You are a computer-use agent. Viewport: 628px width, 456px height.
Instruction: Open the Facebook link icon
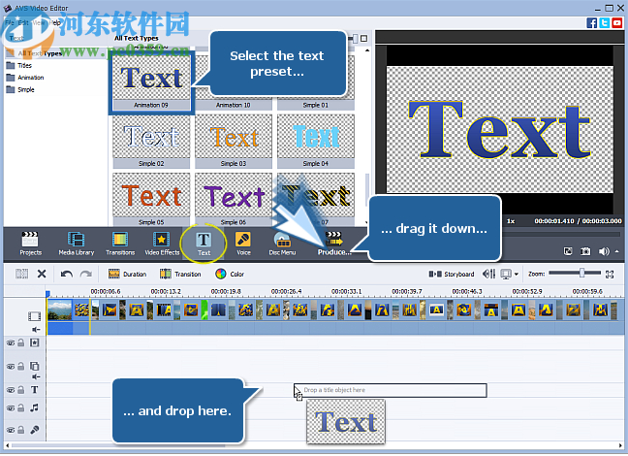(592, 23)
